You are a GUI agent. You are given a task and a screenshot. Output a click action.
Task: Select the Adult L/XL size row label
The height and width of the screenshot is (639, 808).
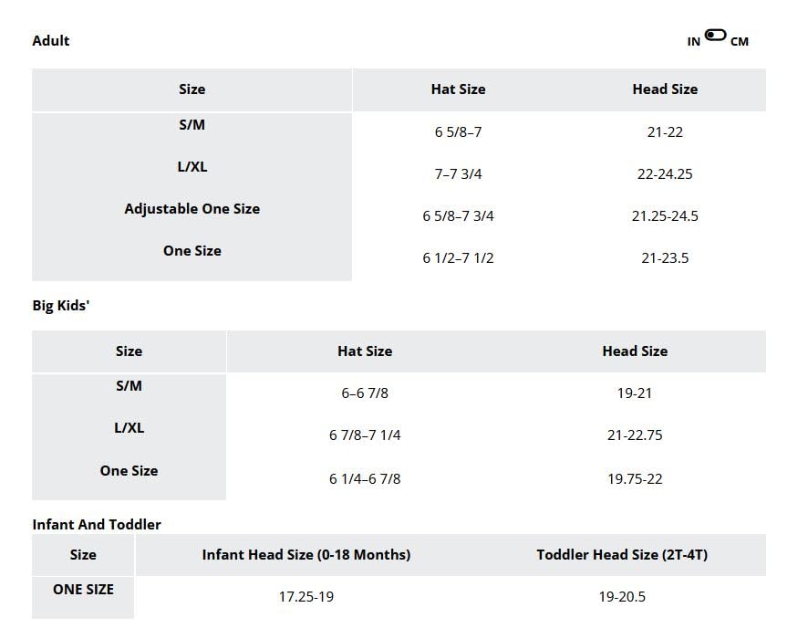(192, 167)
